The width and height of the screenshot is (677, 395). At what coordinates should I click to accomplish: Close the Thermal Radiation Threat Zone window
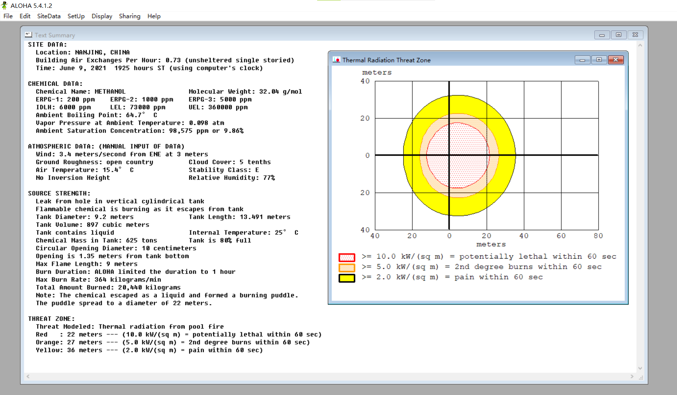coord(616,60)
